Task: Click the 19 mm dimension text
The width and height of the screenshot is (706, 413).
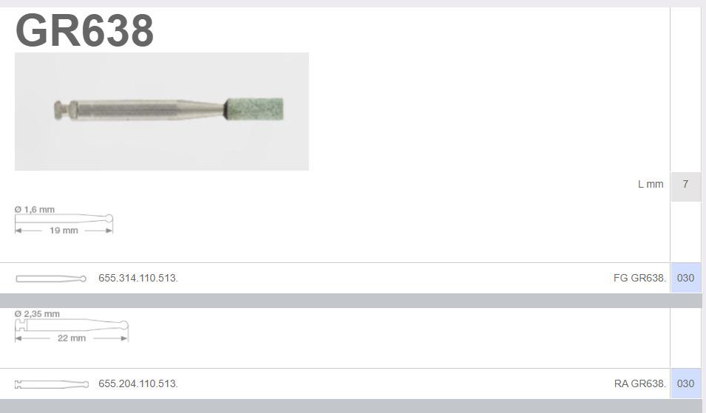Action: [x=64, y=231]
